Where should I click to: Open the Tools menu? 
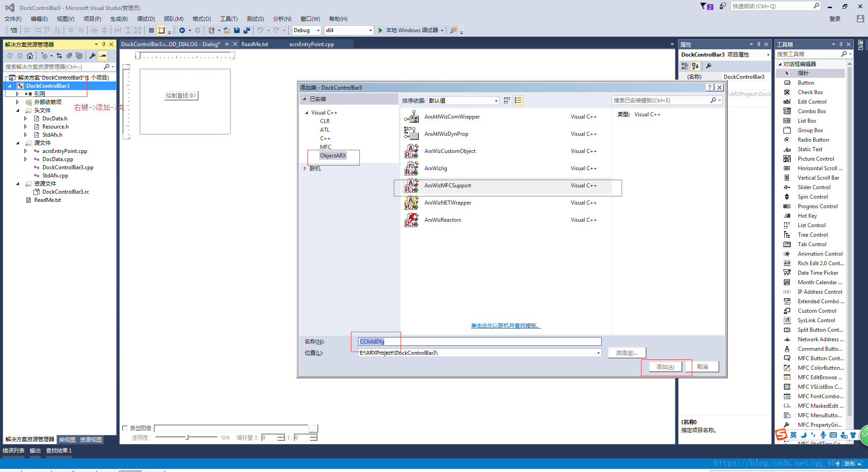click(229, 19)
